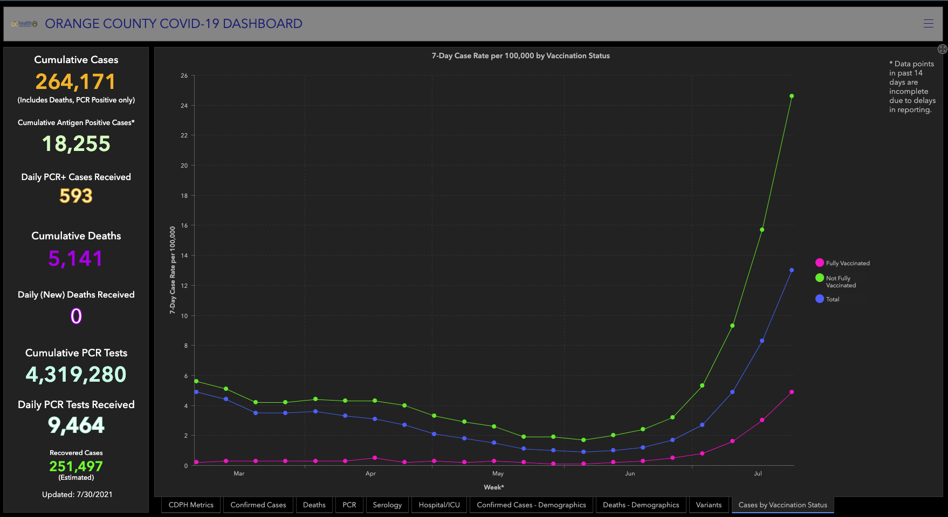The height and width of the screenshot is (517, 948).
Task: Expand the chart to full screen
Action: [x=942, y=49]
